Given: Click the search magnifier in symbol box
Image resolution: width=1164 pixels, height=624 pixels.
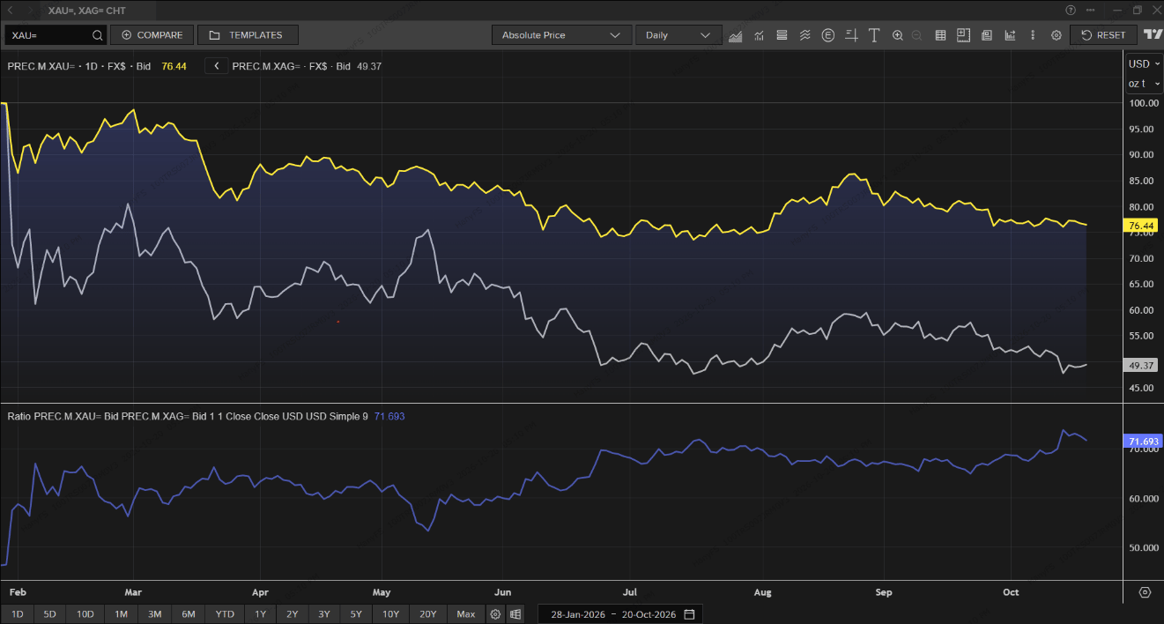Looking at the screenshot, I should [x=98, y=35].
